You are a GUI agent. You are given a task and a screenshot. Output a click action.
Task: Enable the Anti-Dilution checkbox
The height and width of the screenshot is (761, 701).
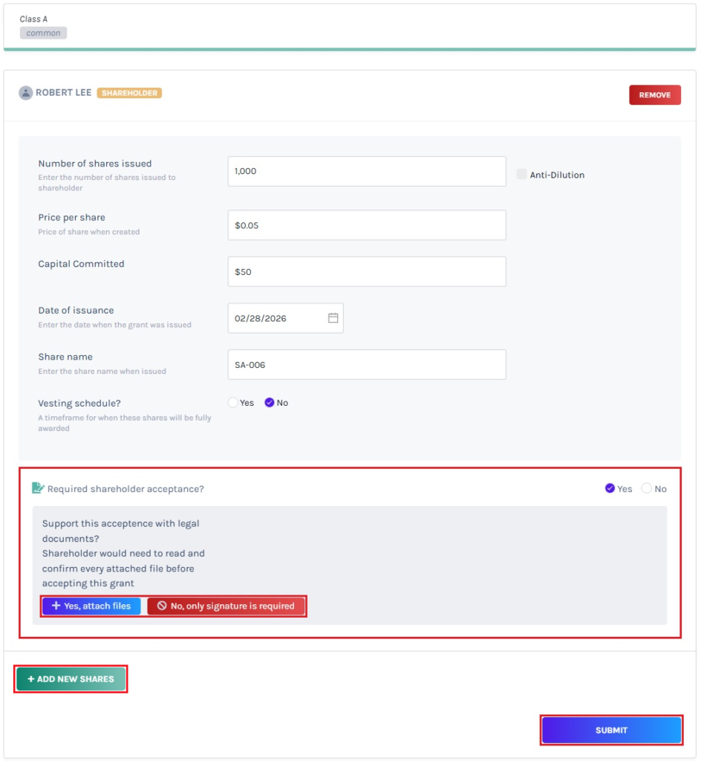click(521, 174)
